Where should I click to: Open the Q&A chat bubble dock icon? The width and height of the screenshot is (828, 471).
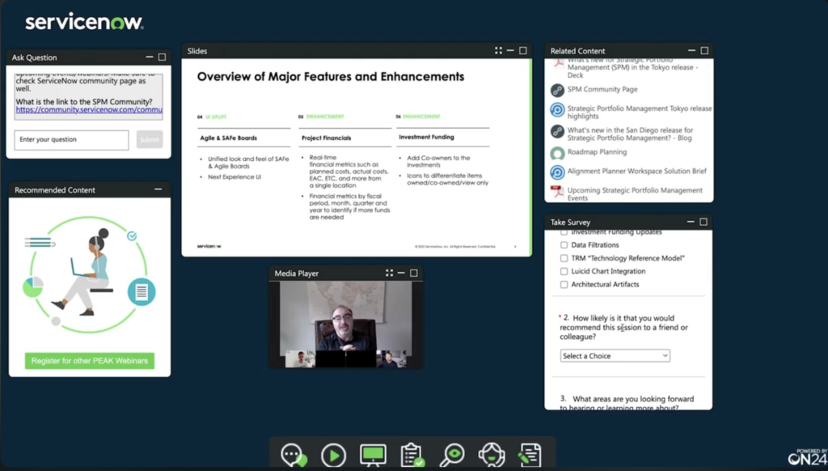(294, 455)
